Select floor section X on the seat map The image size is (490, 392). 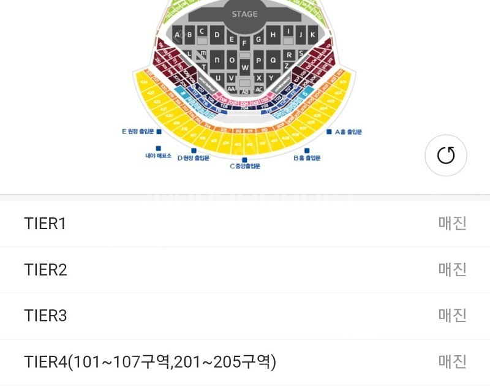[x=258, y=78]
